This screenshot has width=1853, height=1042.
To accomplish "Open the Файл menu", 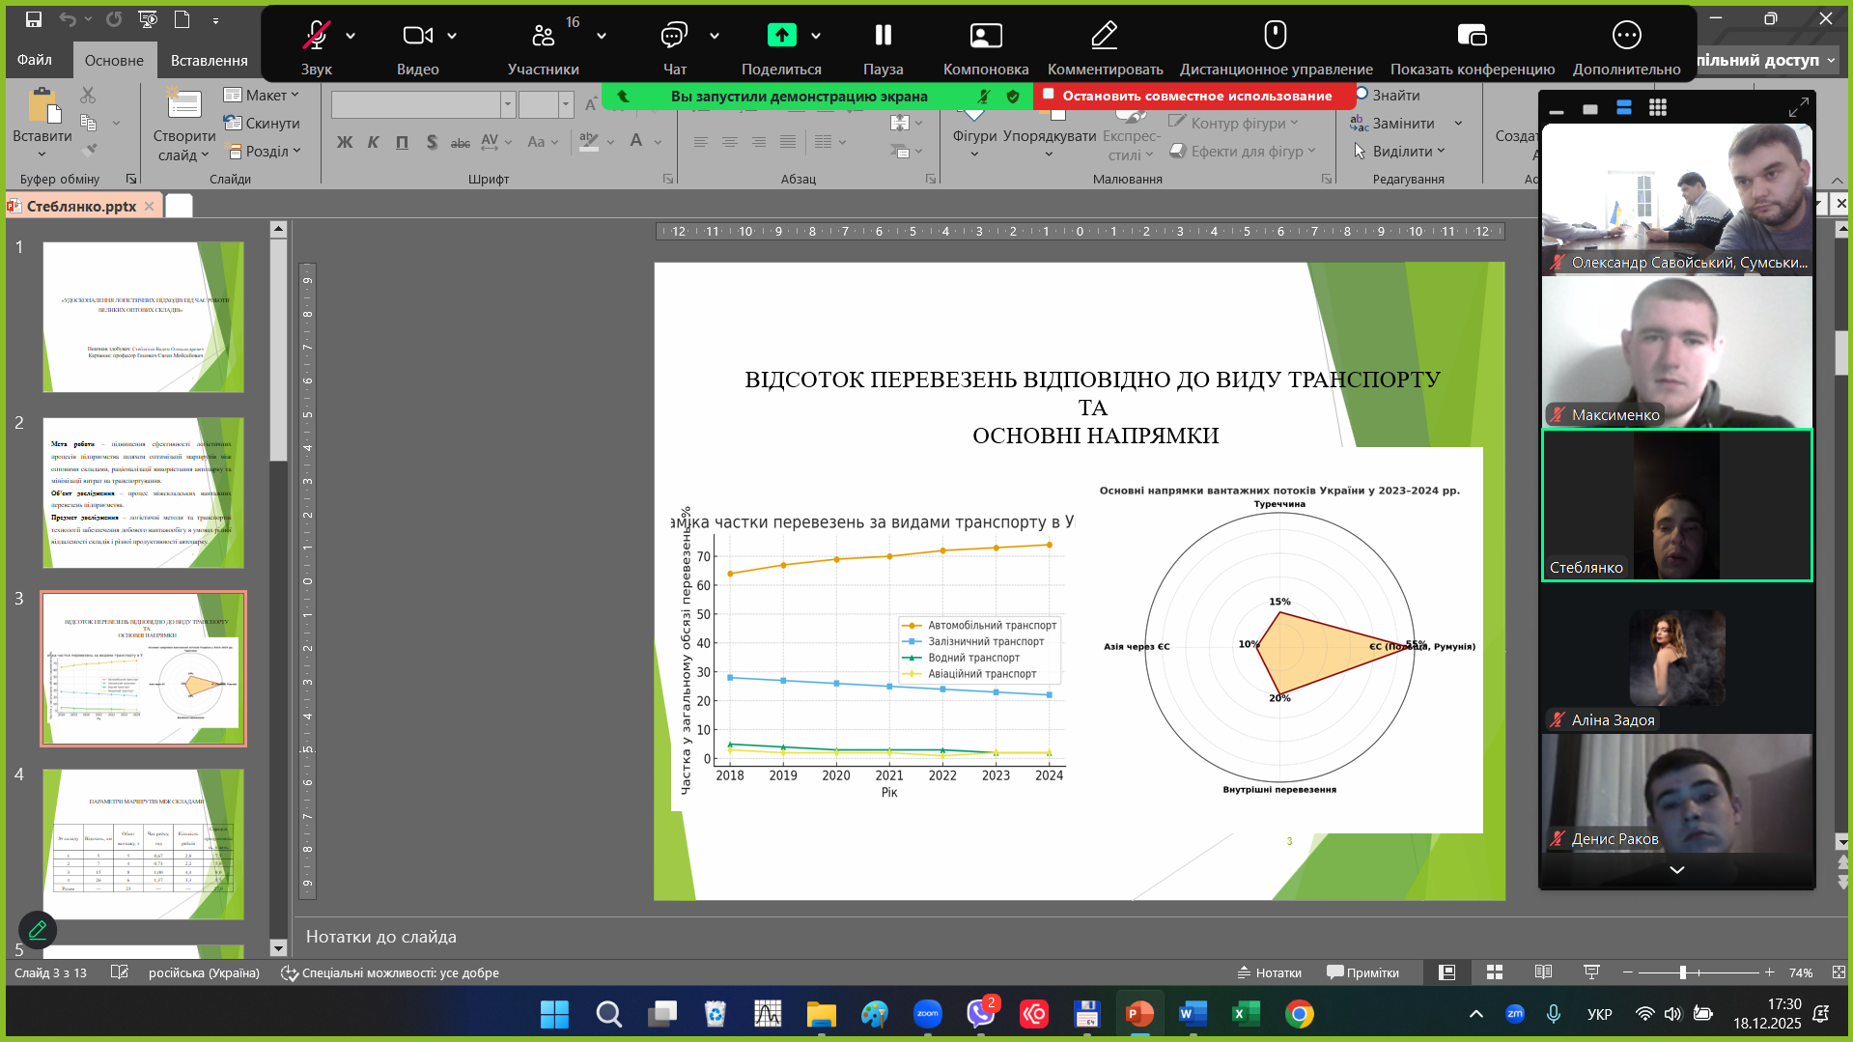I will coord(35,60).
